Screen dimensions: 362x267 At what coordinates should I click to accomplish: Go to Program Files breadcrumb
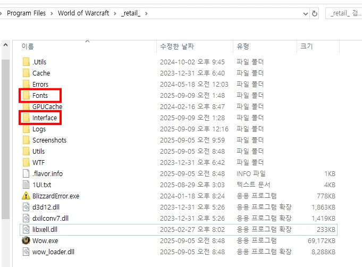(x=27, y=13)
